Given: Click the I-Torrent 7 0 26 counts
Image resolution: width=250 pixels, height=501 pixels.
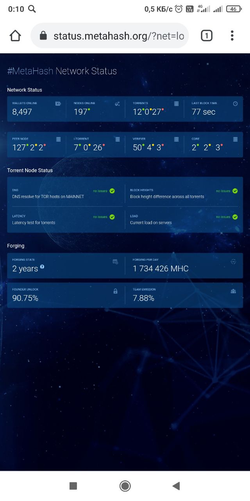Looking at the screenshot, I should pyautogui.click(x=89, y=148).
